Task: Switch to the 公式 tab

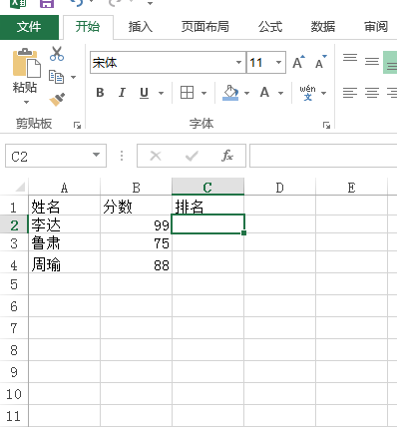Action: tap(270, 27)
